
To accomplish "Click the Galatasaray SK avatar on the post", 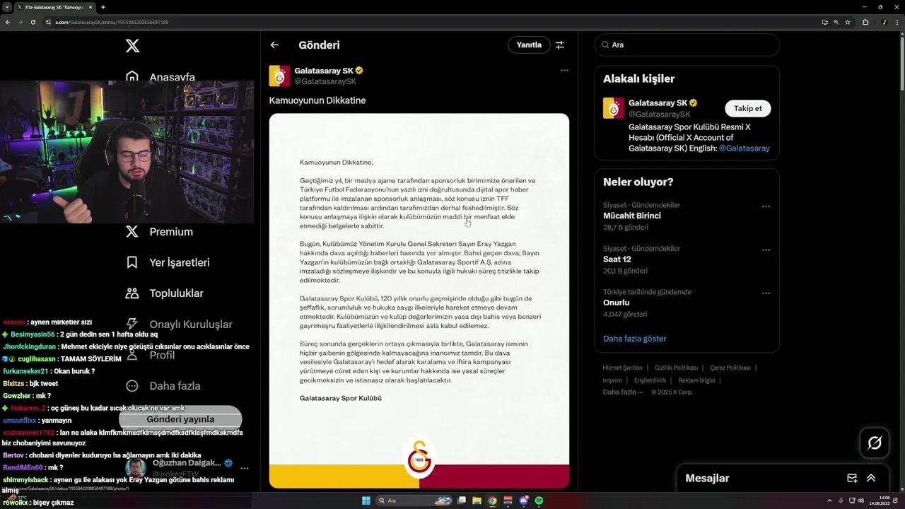I will click(279, 76).
